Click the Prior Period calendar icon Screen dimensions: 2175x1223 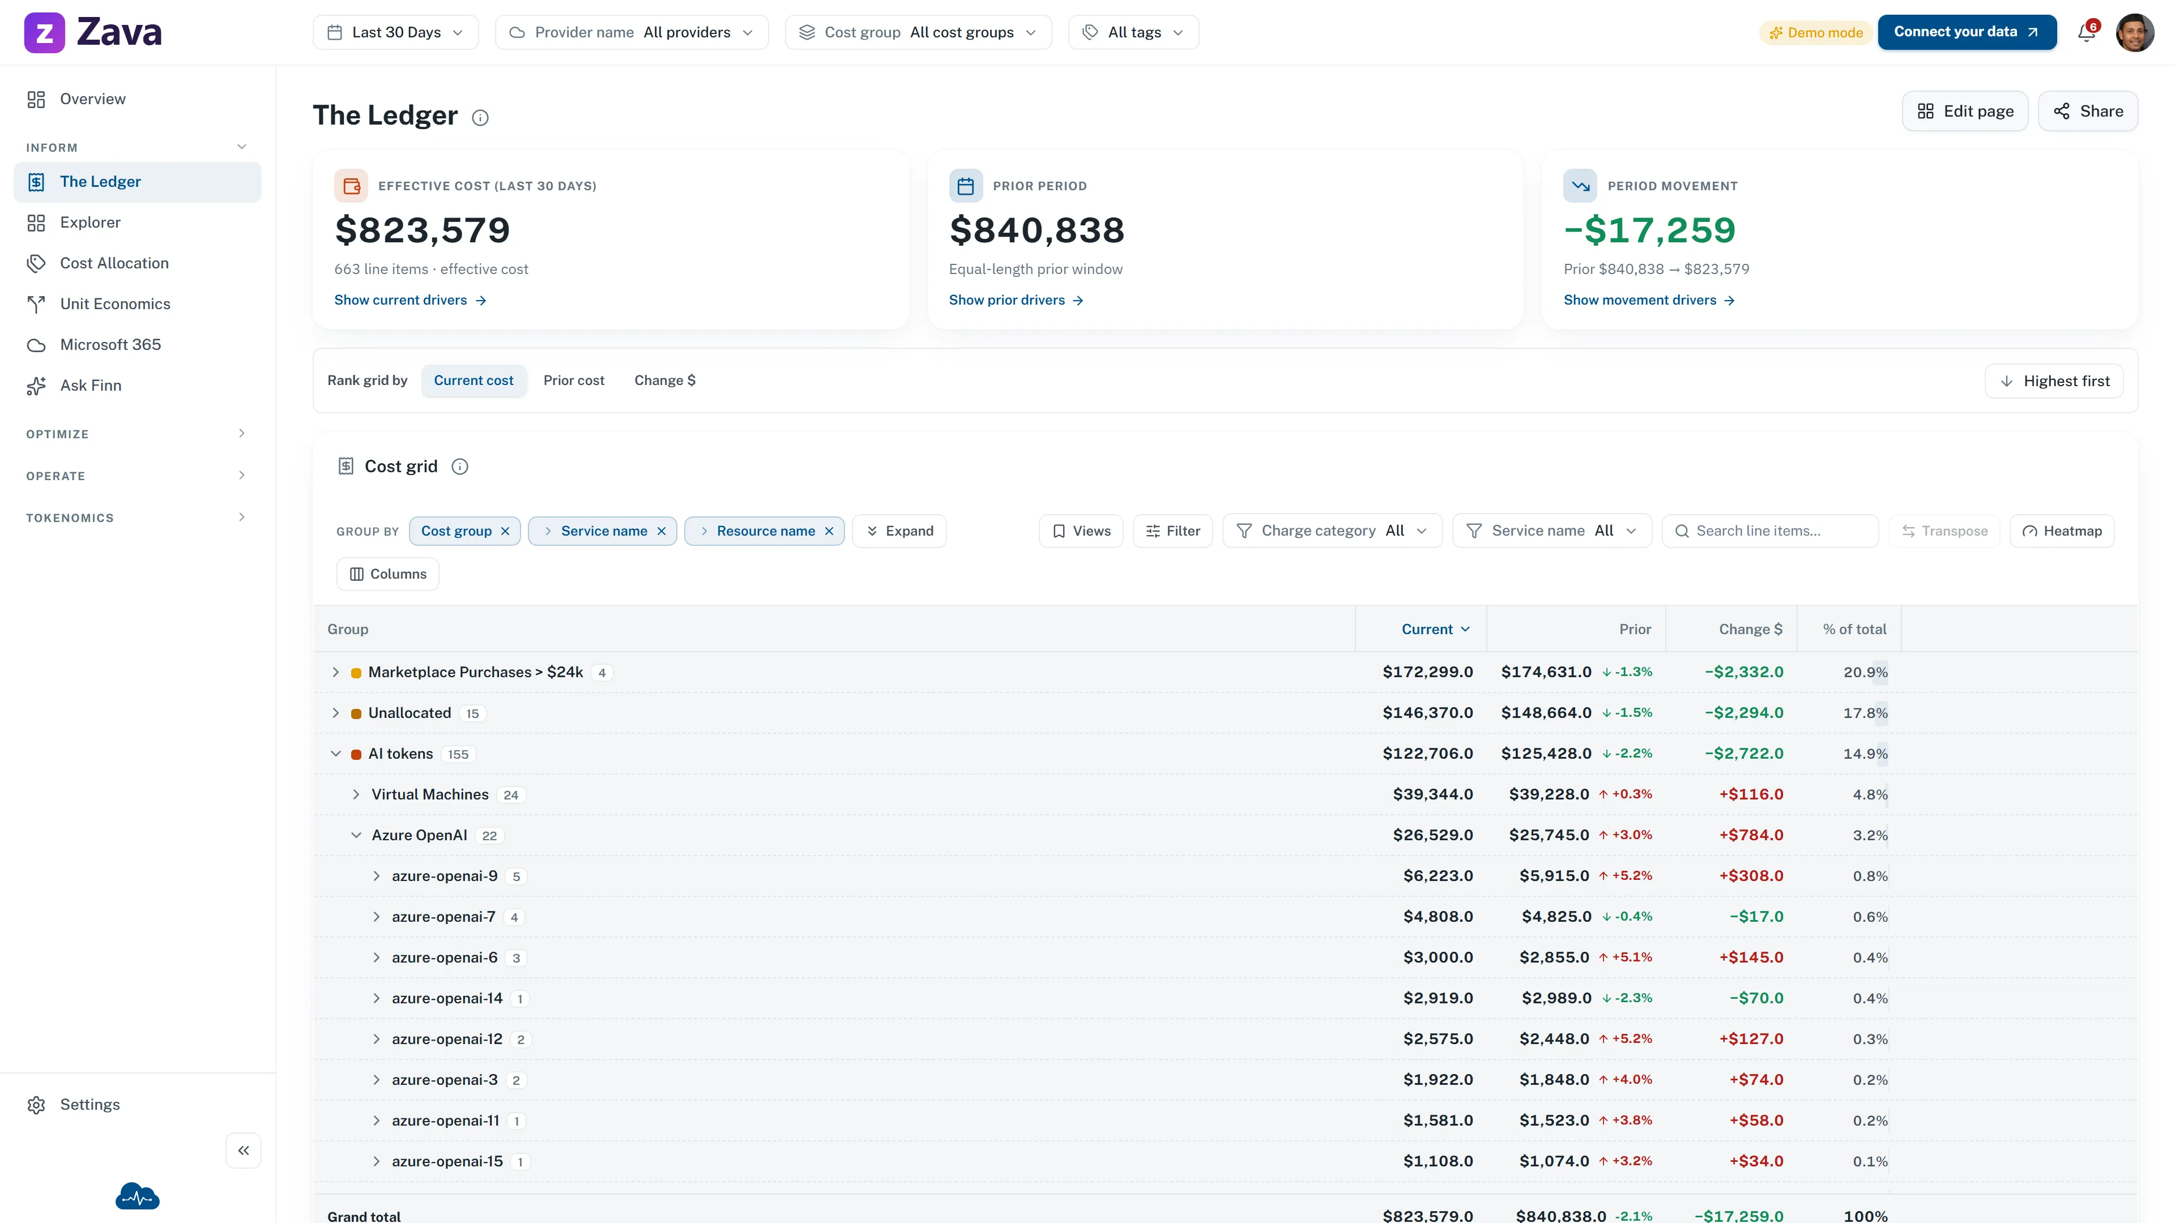pos(966,186)
